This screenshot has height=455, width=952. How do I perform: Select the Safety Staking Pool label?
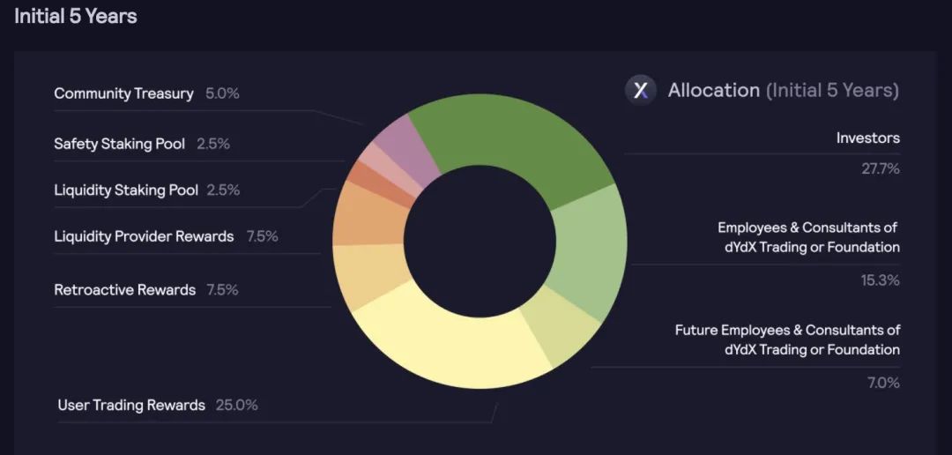[x=120, y=144]
